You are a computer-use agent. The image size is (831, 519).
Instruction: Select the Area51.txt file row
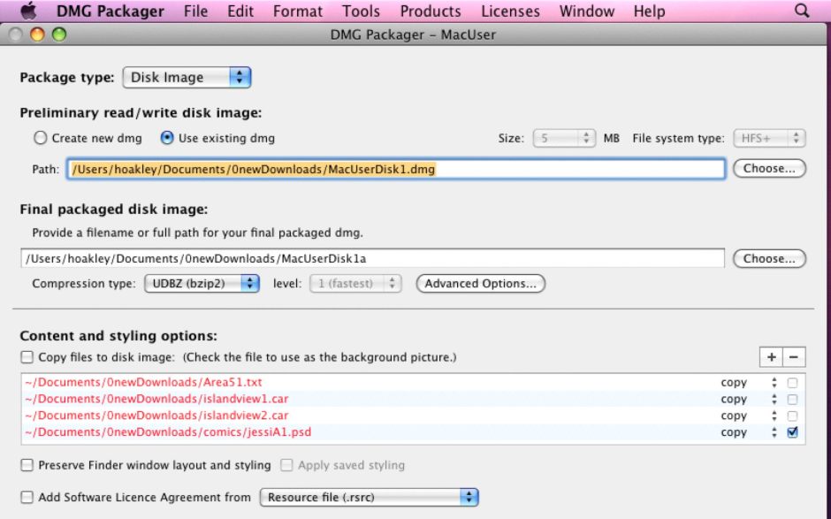point(414,383)
